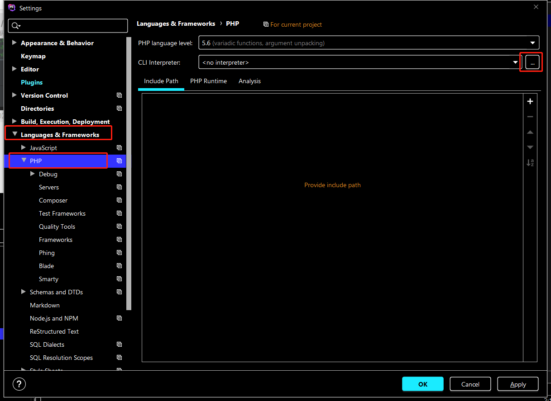The width and height of the screenshot is (551, 401).
Task: Click project-level icon next to SQL Resolution Scopes
Action: pyautogui.click(x=120, y=358)
